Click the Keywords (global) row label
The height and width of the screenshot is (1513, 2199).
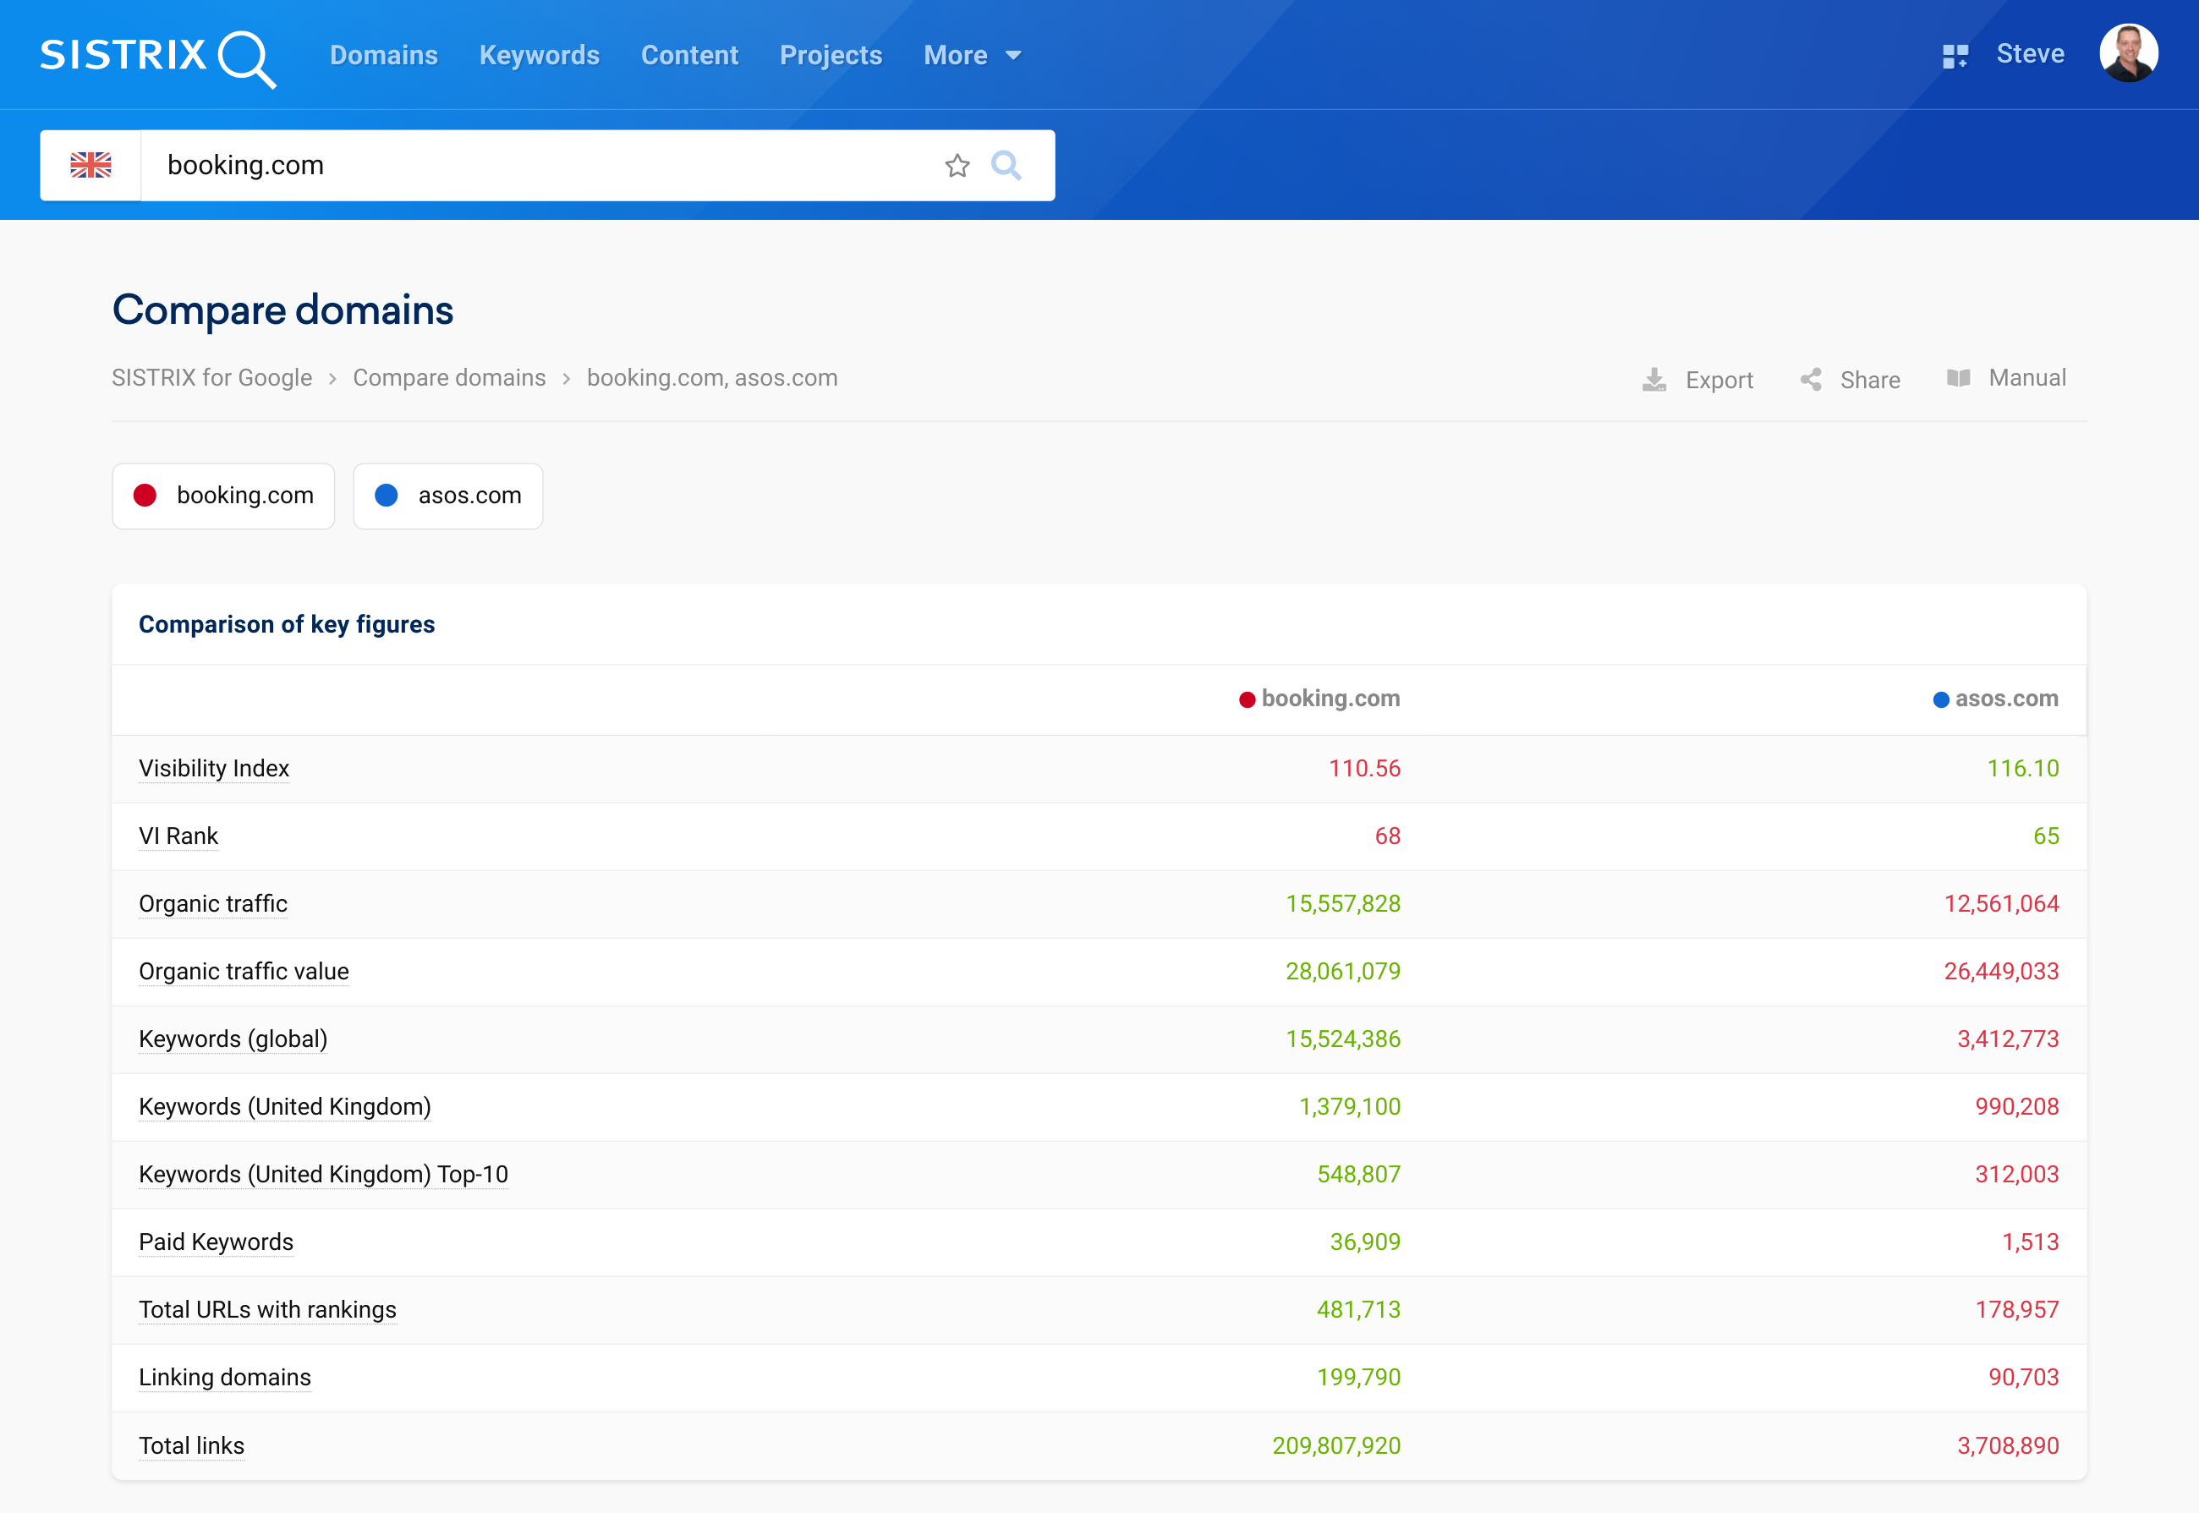(233, 1039)
